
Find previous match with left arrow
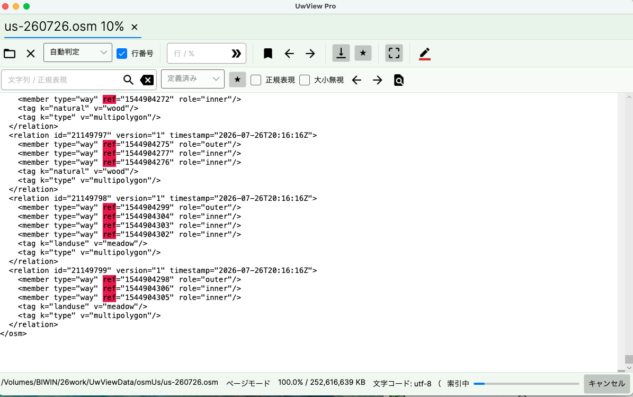click(356, 80)
